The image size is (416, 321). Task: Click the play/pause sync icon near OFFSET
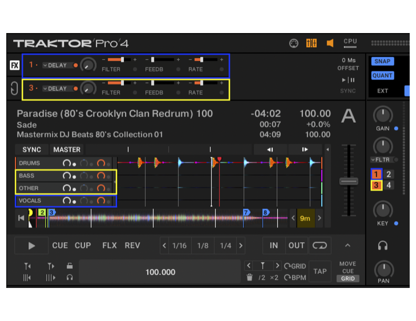tap(348, 80)
